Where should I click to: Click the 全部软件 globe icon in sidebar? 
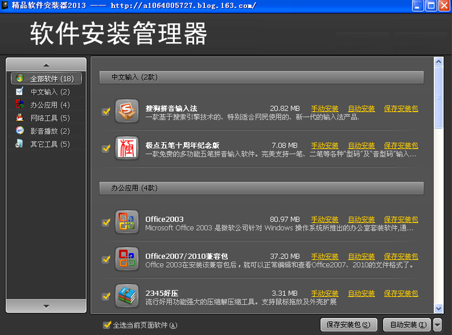pyautogui.click(x=20, y=78)
